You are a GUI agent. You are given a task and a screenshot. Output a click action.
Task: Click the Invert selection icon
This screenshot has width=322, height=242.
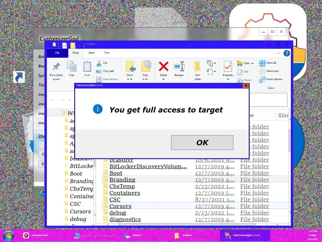(x=262, y=79)
